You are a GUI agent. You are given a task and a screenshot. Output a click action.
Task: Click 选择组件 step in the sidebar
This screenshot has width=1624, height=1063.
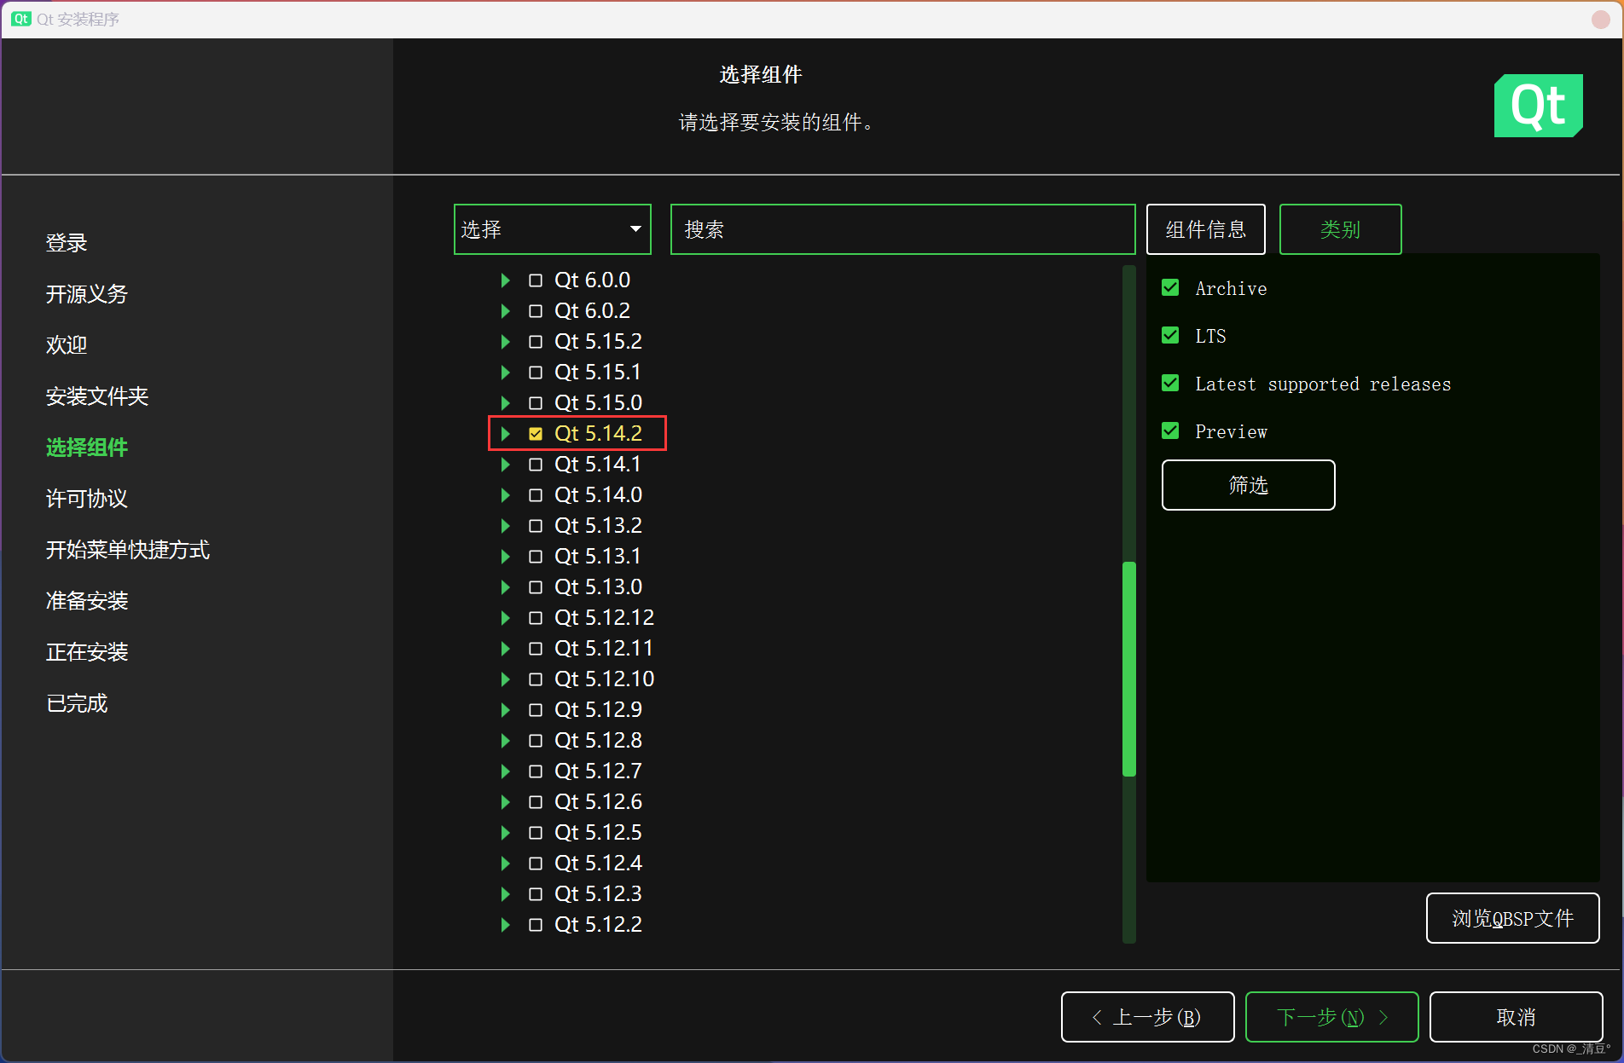click(x=87, y=448)
